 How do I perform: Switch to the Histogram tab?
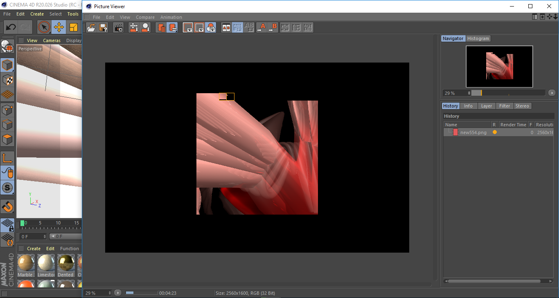pyautogui.click(x=478, y=38)
